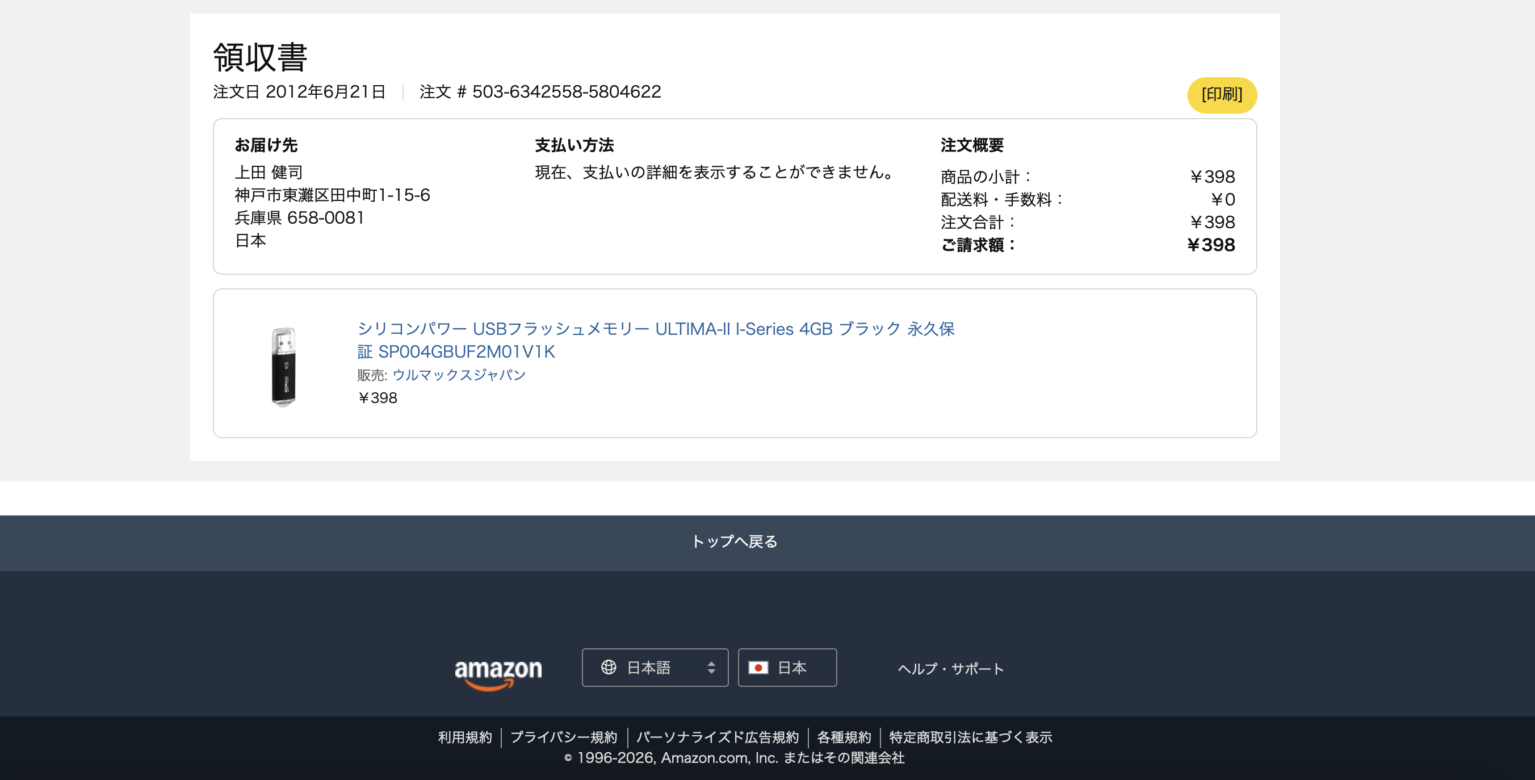
Task: Click the yellow 印刷 print button
Action: (x=1222, y=95)
